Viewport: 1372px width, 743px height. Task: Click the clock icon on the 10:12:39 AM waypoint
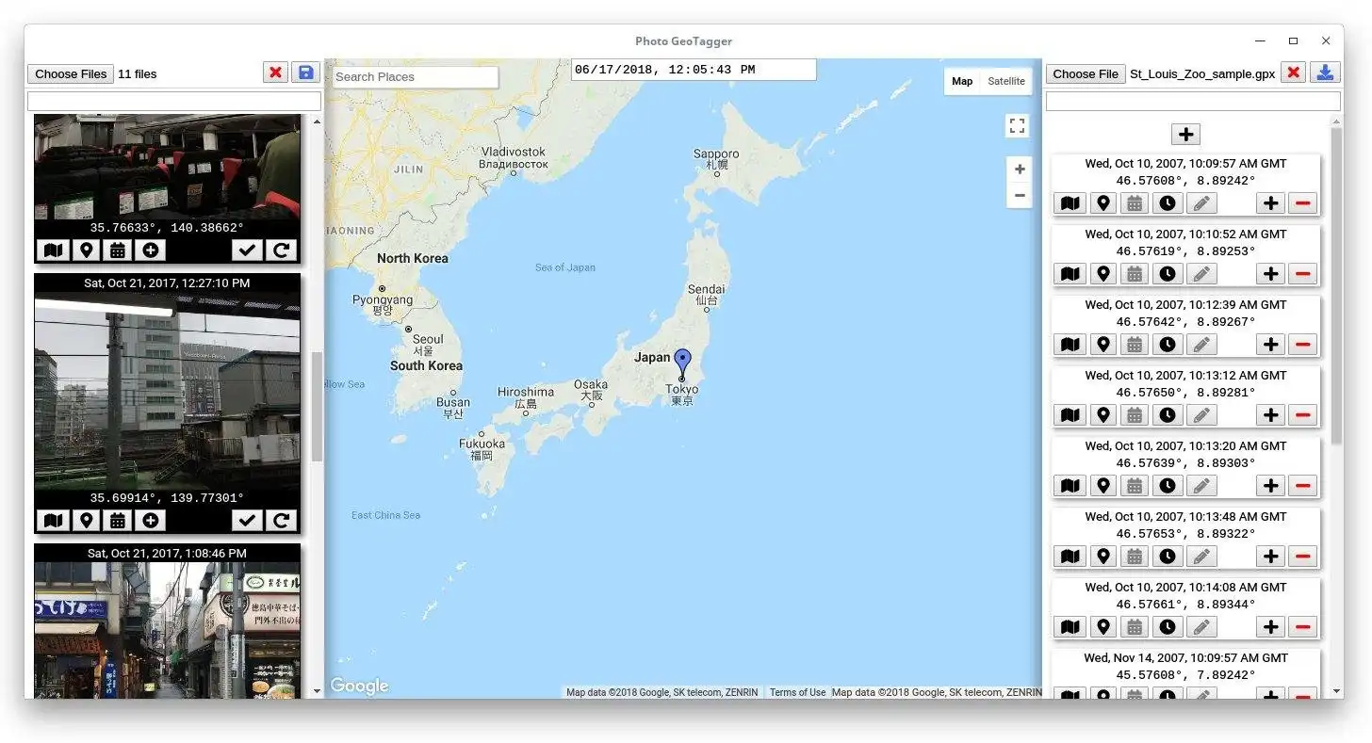click(1168, 344)
